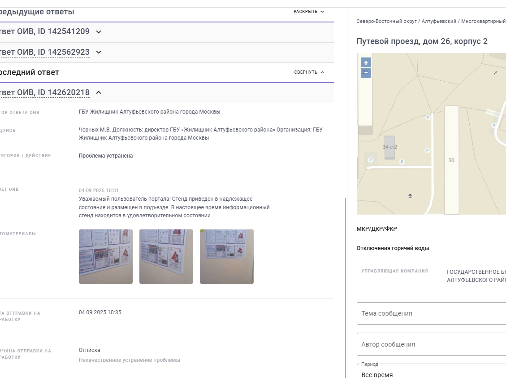The width and height of the screenshot is (506, 378).
Task: Click the Тема сообщения input field
Action: click(x=431, y=313)
